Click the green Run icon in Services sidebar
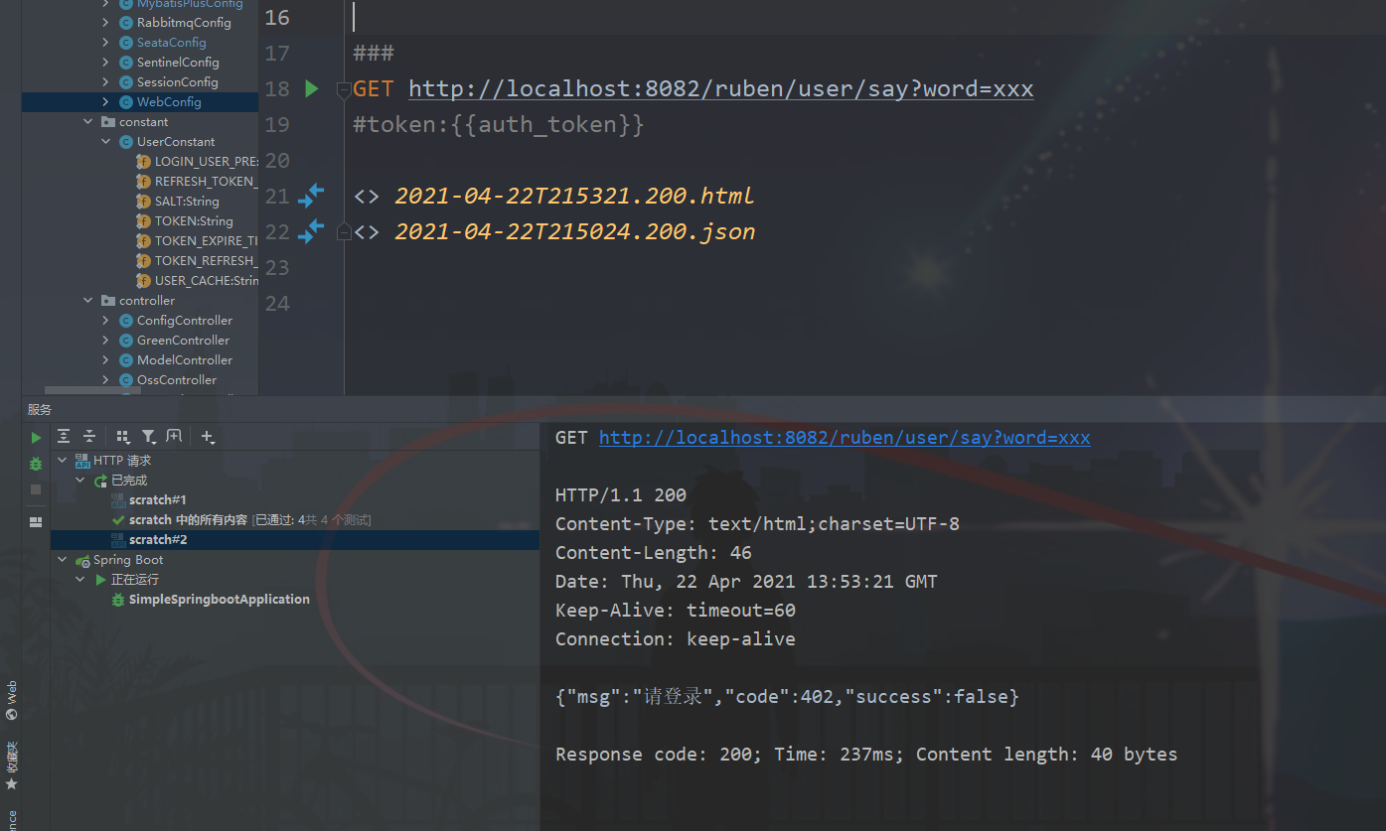This screenshot has width=1386, height=831. click(x=37, y=437)
